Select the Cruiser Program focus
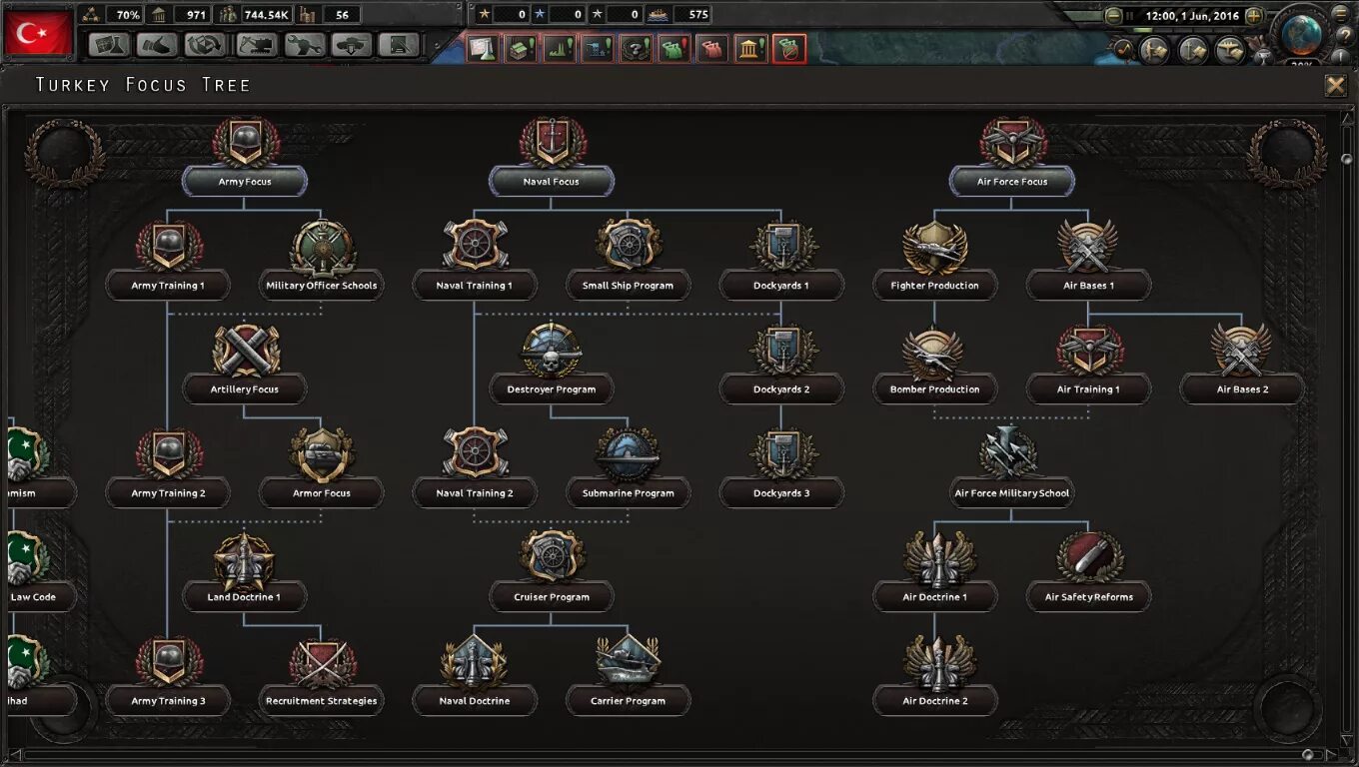The width and height of the screenshot is (1359, 767). (552, 573)
